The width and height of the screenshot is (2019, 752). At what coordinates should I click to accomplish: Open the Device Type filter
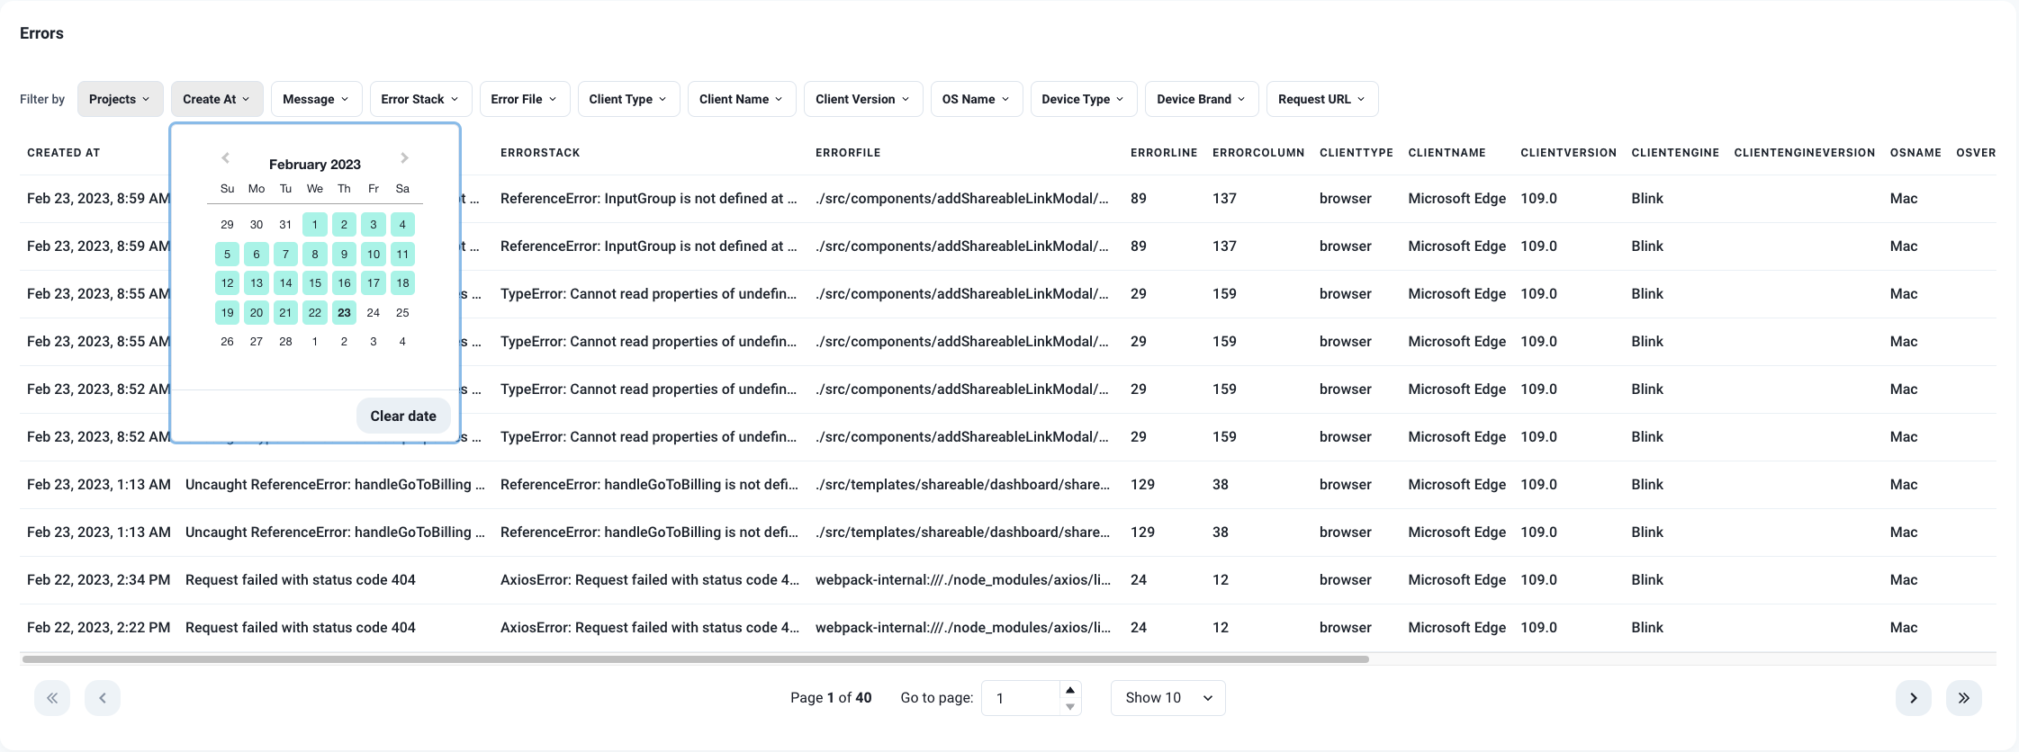point(1084,99)
